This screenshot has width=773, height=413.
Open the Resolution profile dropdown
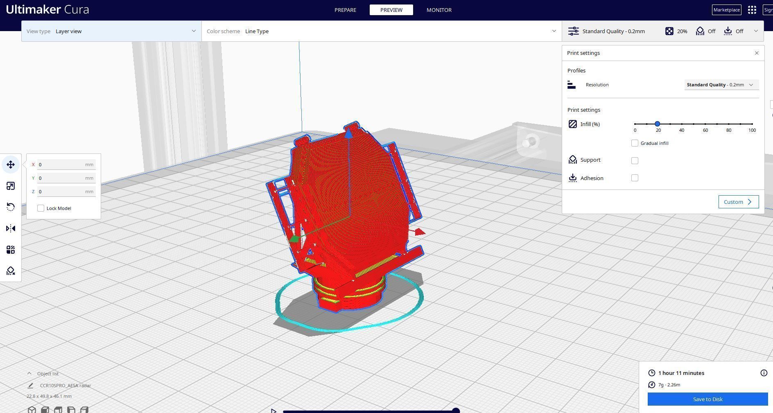pos(721,85)
